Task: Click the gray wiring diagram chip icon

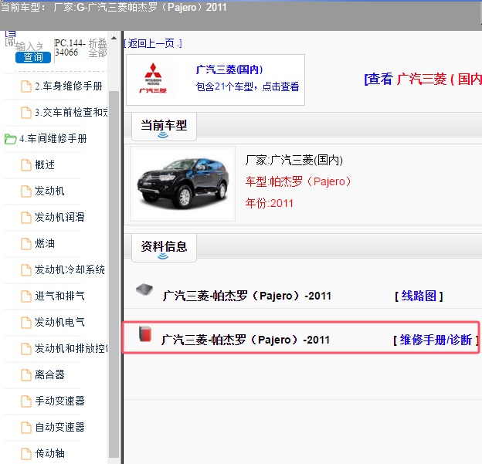Action: pyautogui.click(x=144, y=290)
